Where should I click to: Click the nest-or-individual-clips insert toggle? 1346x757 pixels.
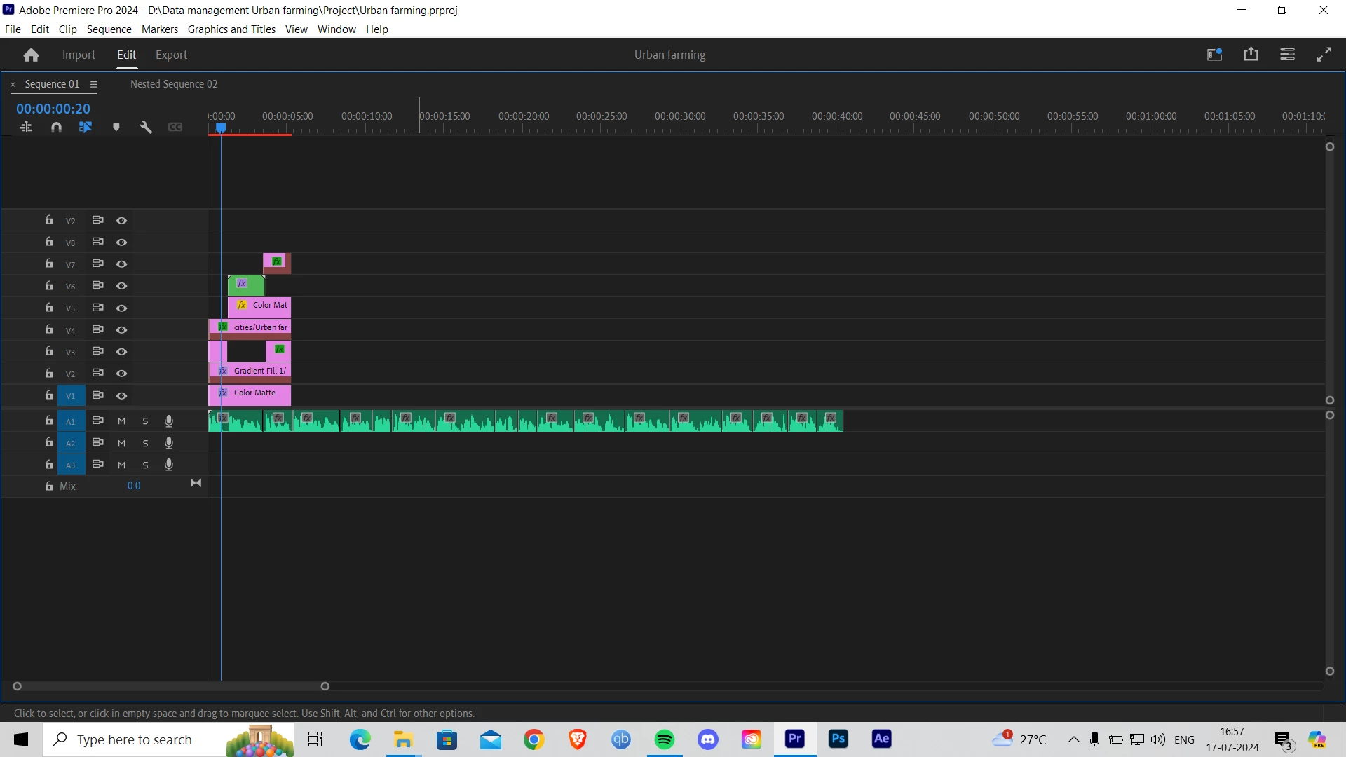pos(26,127)
